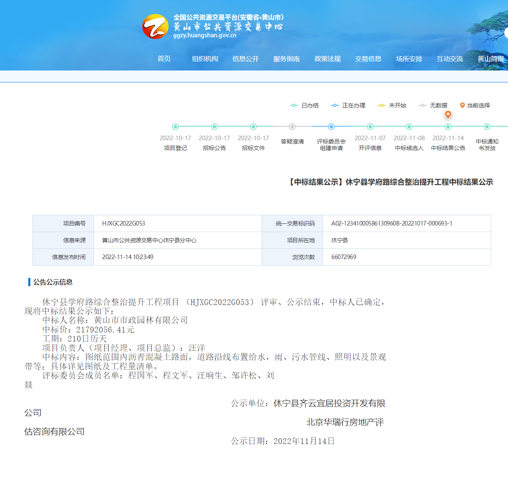Open the 交易信息 navigation item

[x=368, y=59]
